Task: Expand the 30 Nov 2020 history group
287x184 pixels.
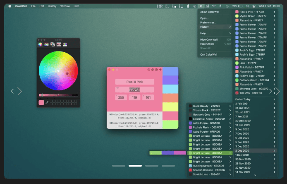Action: (255, 159)
